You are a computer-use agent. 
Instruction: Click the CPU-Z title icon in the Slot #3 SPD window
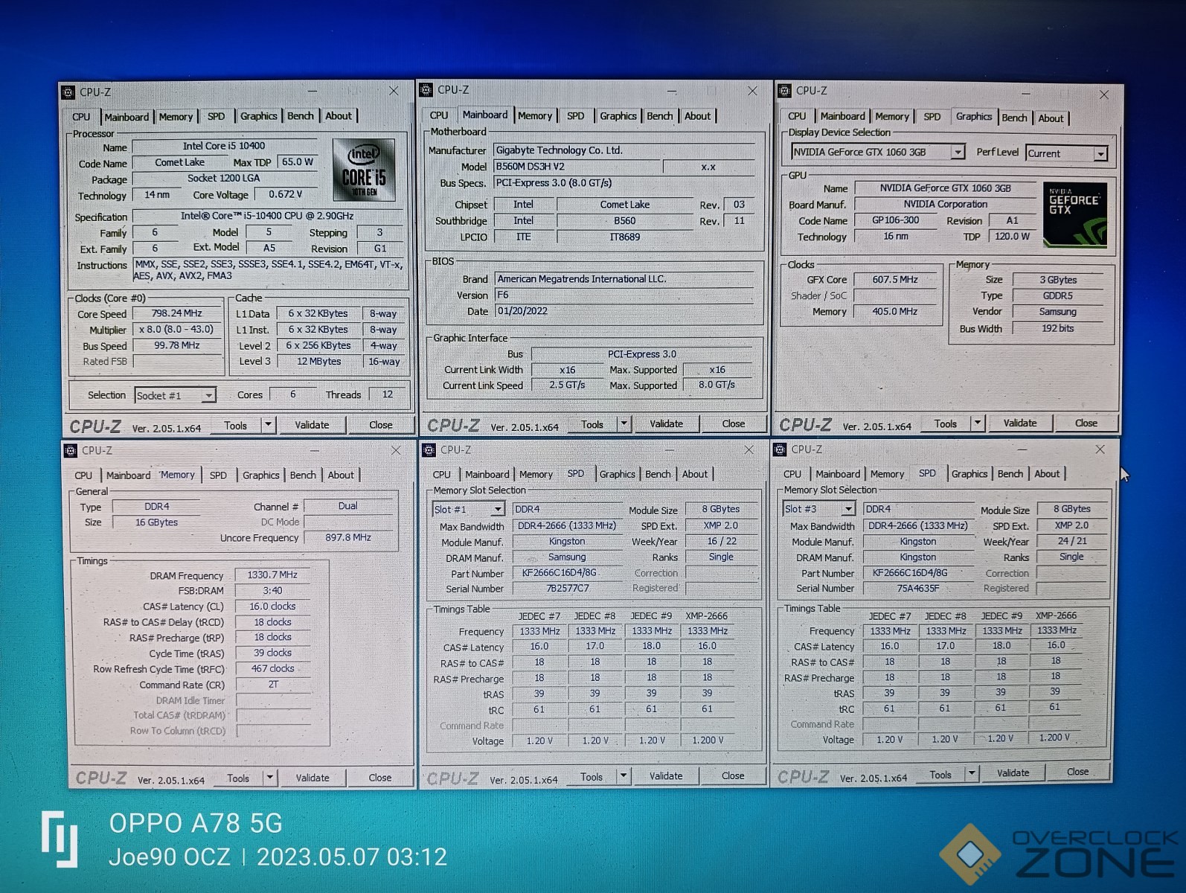coord(780,449)
